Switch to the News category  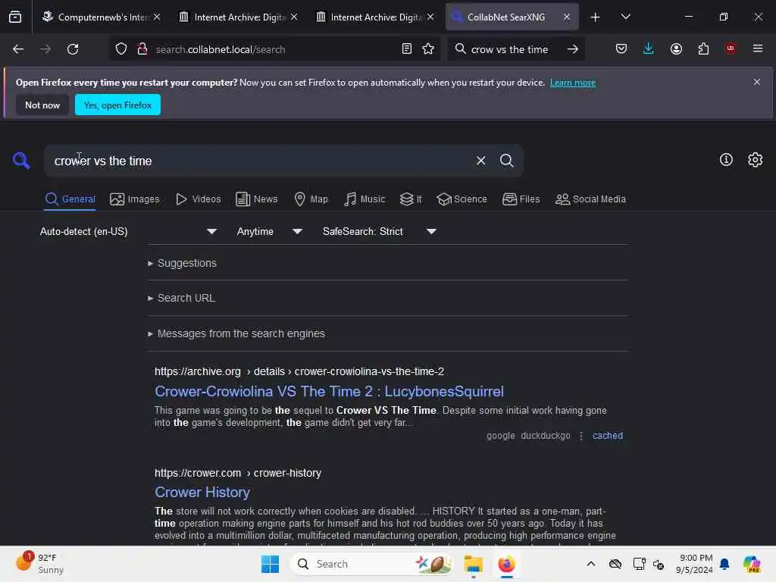click(x=257, y=199)
